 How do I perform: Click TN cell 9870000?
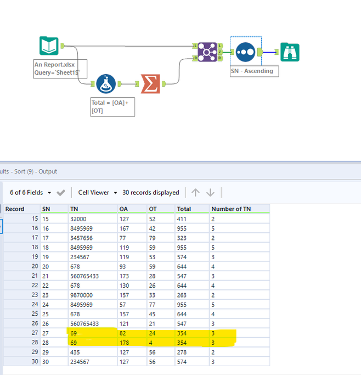click(93, 295)
